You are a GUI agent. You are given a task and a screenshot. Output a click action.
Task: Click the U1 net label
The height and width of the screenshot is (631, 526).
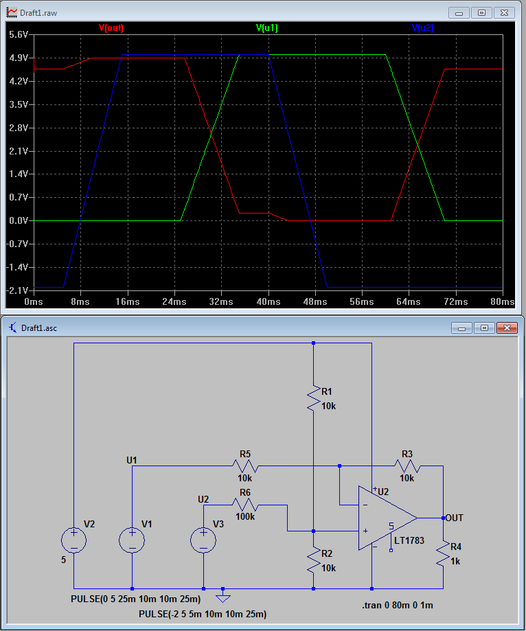pyautogui.click(x=132, y=460)
